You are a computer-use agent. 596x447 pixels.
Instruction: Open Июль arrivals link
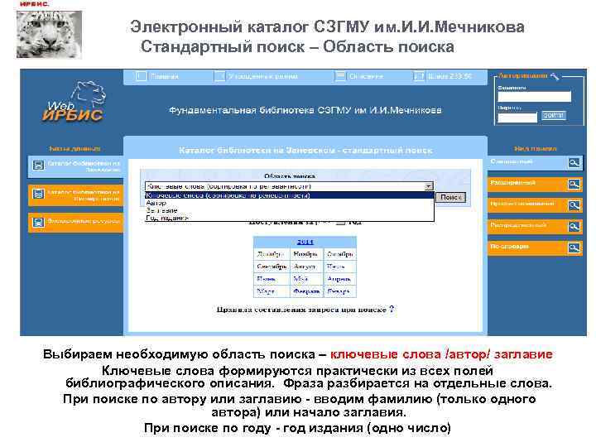[335, 267]
